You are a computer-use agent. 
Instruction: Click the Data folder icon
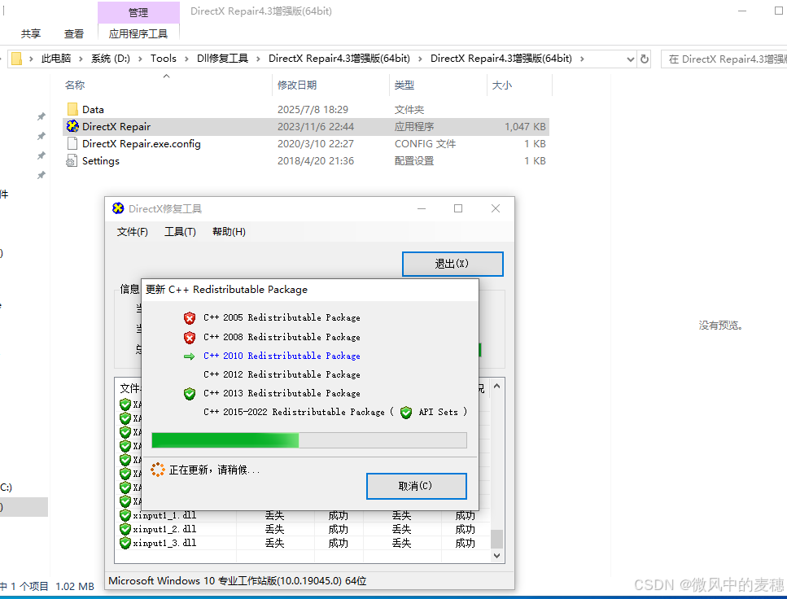click(x=72, y=109)
